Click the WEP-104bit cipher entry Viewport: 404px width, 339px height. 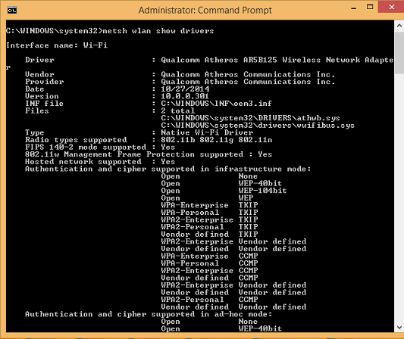(x=262, y=191)
